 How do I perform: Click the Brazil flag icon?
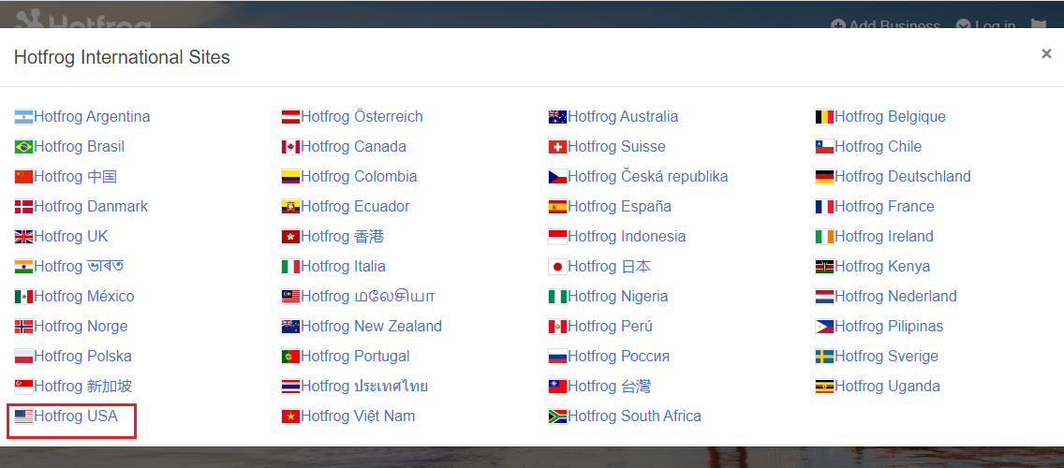click(23, 147)
